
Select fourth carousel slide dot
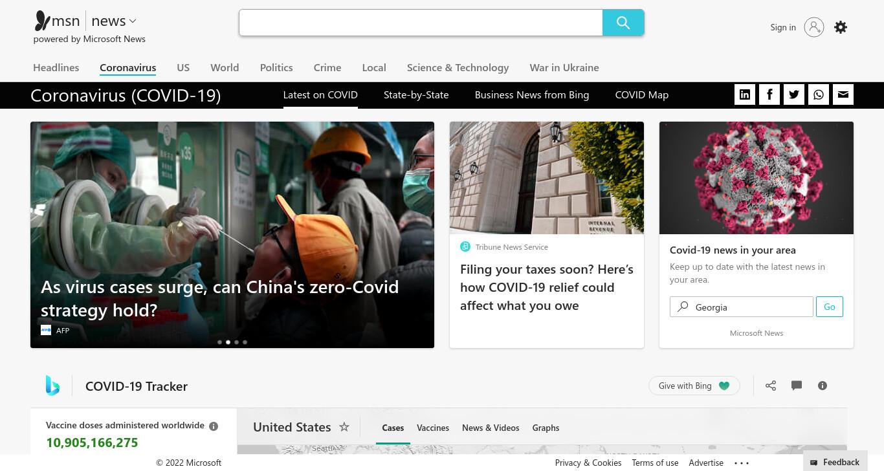pyautogui.click(x=245, y=342)
